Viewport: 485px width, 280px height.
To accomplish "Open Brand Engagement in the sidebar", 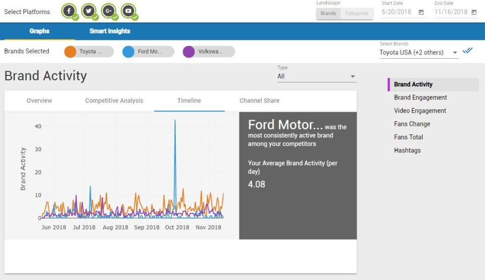I will pos(420,98).
